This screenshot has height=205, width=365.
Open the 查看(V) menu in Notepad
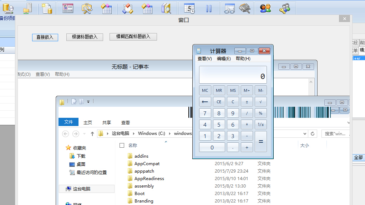[42, 74]
